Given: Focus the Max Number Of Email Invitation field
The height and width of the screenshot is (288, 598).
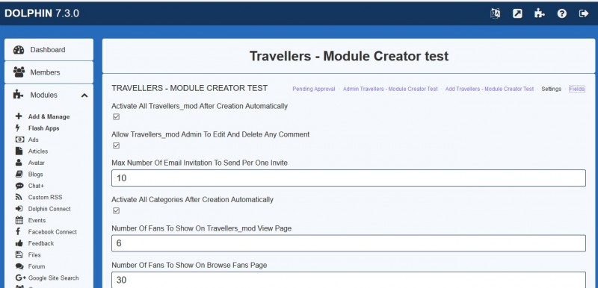Looking at the screenshot, I should coord(348,178).
